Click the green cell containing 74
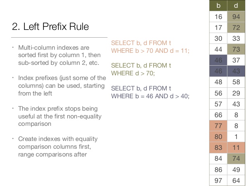248x186 pixels. pyautogui.click(x=236, y=158)
